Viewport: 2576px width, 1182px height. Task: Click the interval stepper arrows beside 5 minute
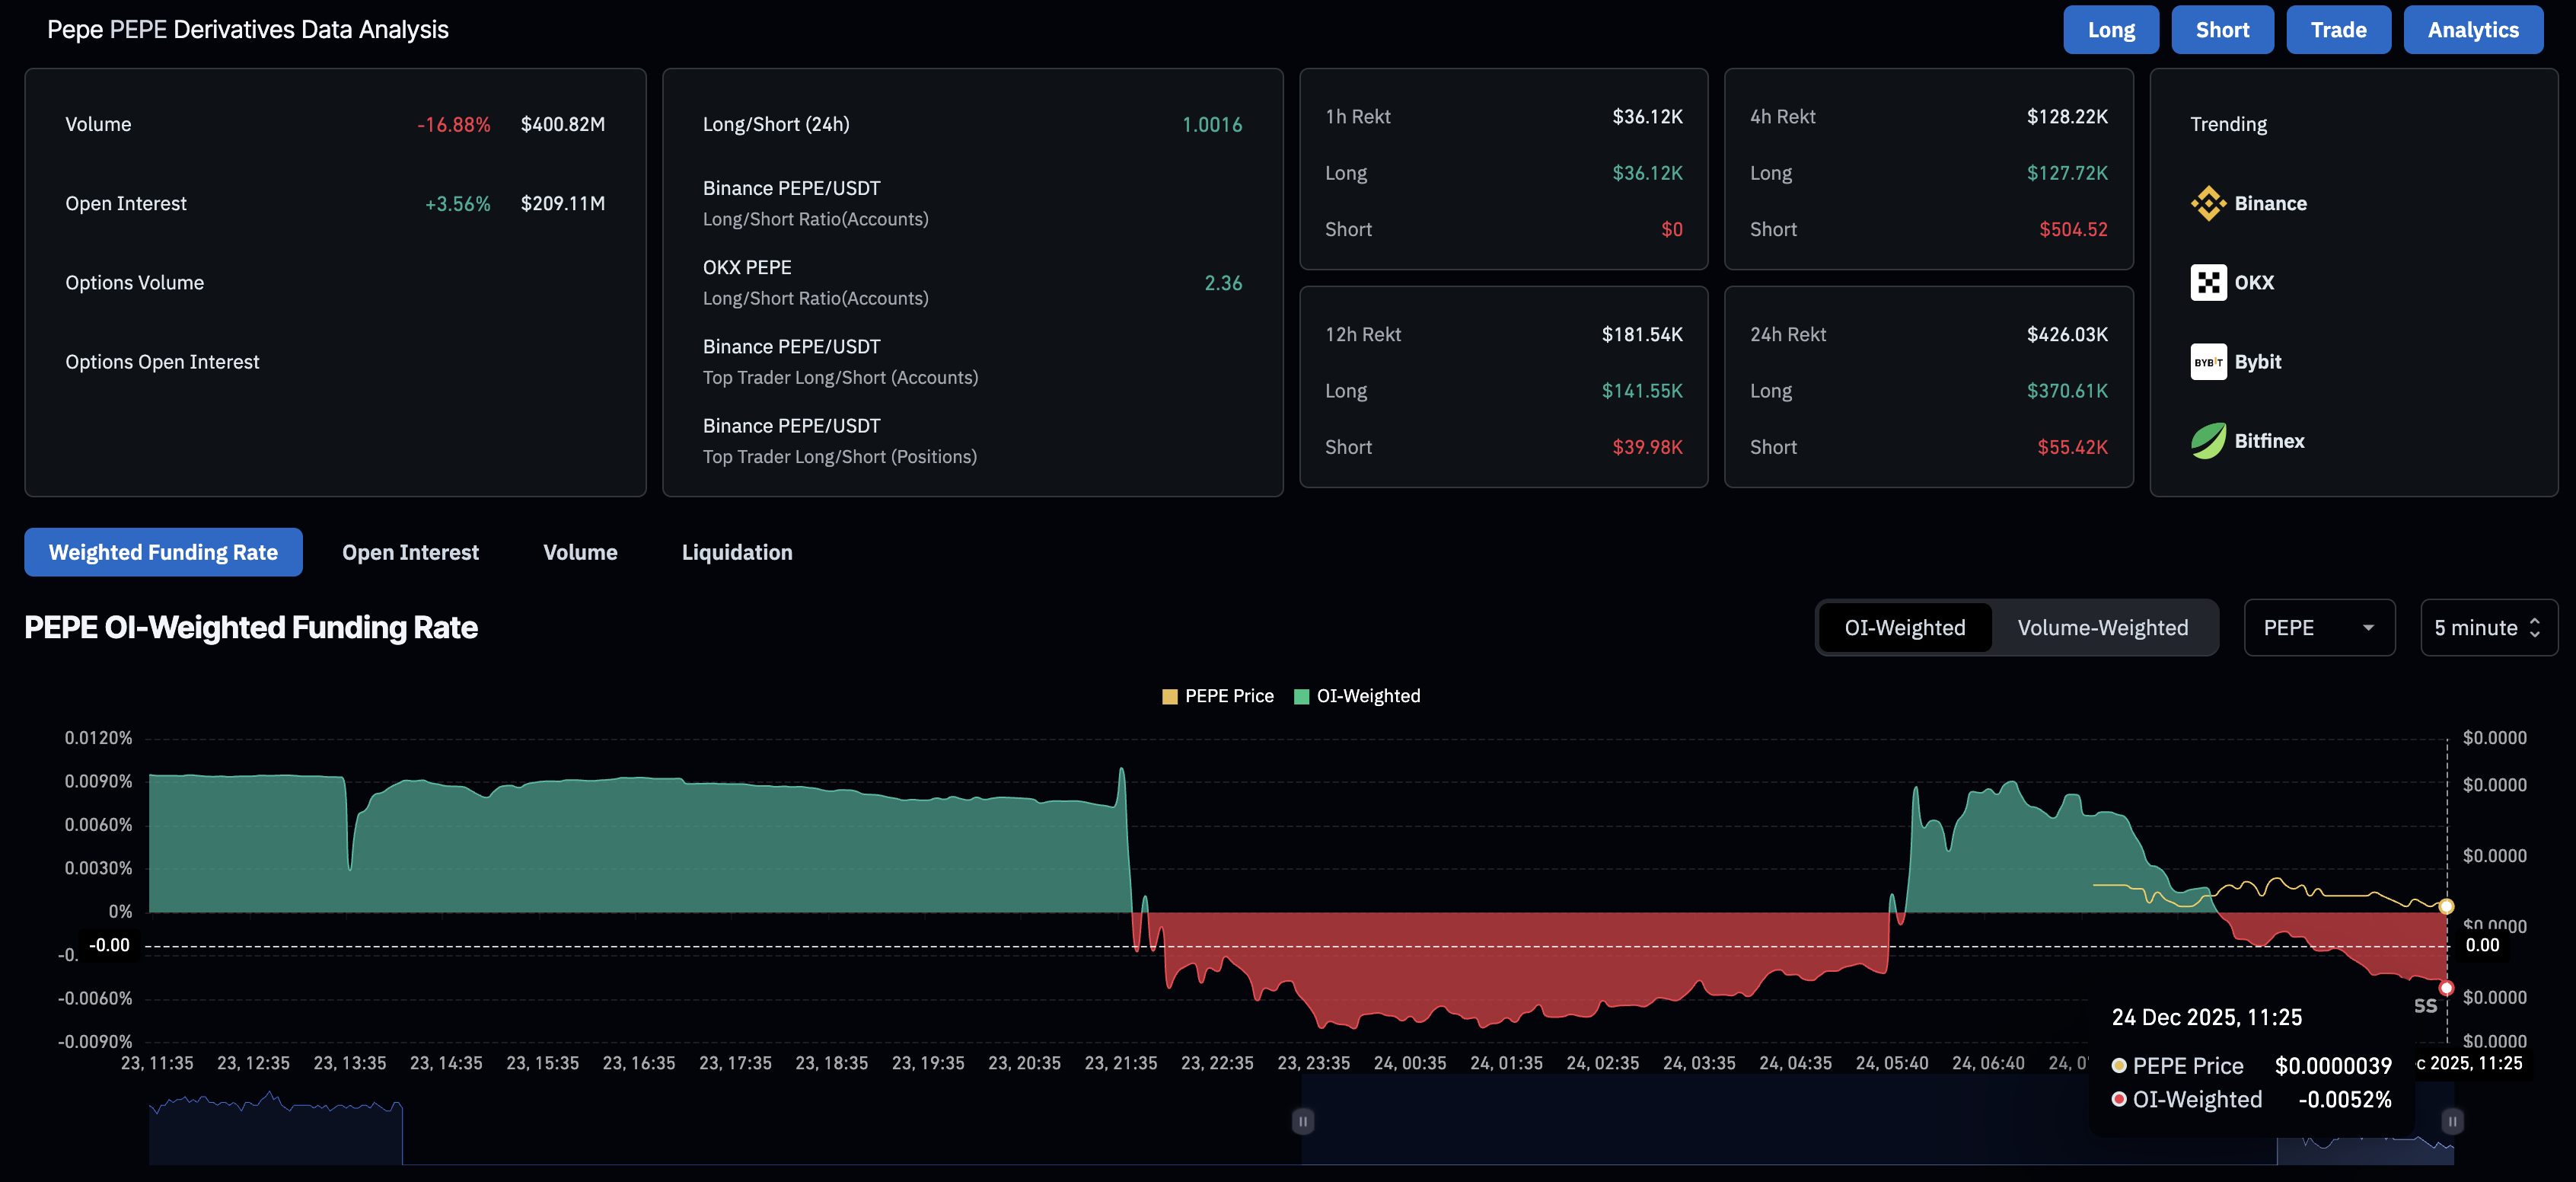click(2535, 628)
